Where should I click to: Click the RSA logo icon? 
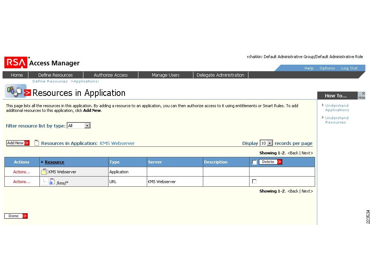tap(16, 62)
